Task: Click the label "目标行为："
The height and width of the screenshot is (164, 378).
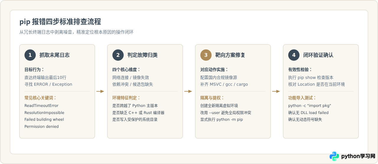Action: [34, 70]
